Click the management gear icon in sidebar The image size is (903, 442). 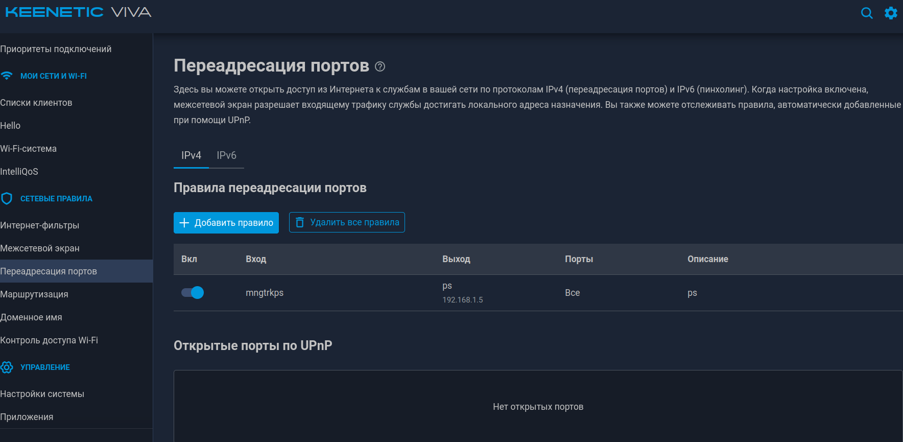click(7, 367)
